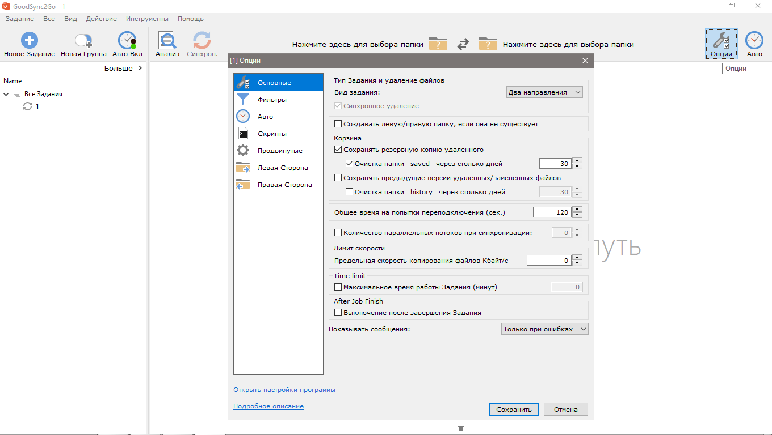Enable creating left/right folder if missing

pyautogui.click(x=338, y=124)
